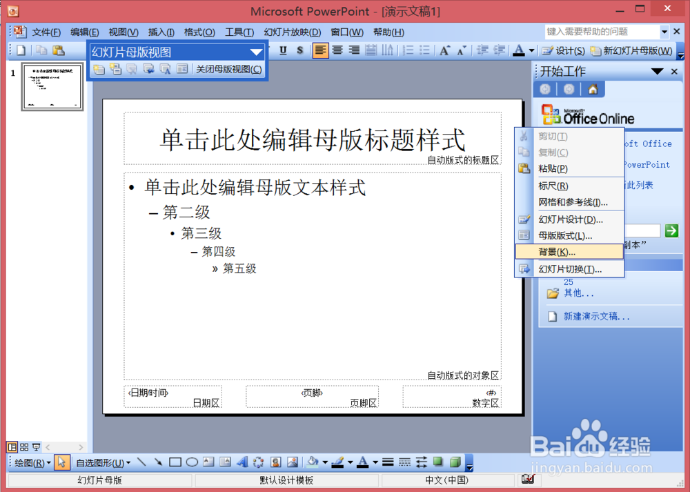Click the Insert WordArt icon

tap(242, 462)
